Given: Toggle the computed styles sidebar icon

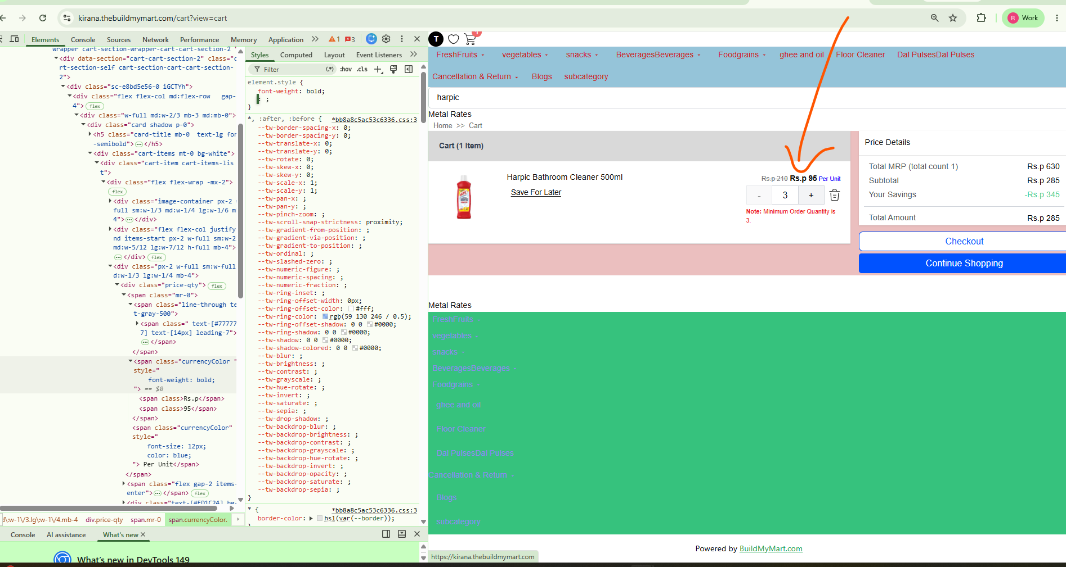Looking at the screenshot, I should pyautogui.click(x=409, y=69).
